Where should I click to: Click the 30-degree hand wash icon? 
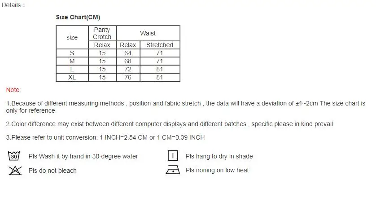click(14, 156)
